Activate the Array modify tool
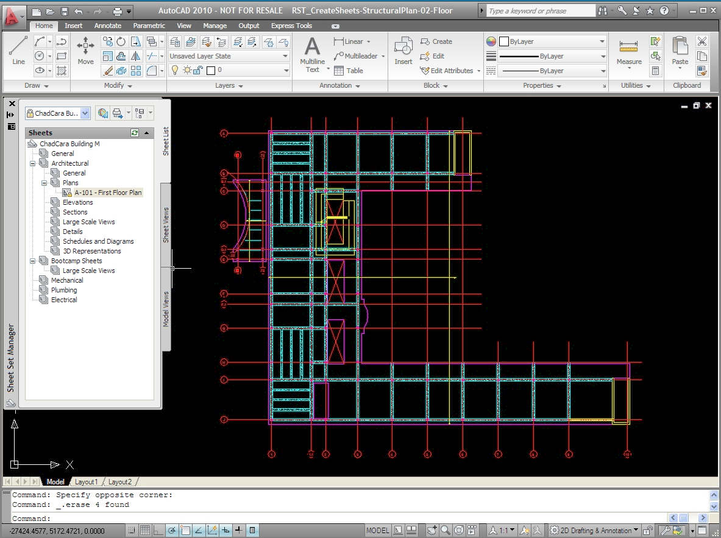 tap(136, 71)
